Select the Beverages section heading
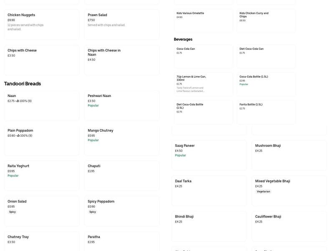 click(183, 39)
